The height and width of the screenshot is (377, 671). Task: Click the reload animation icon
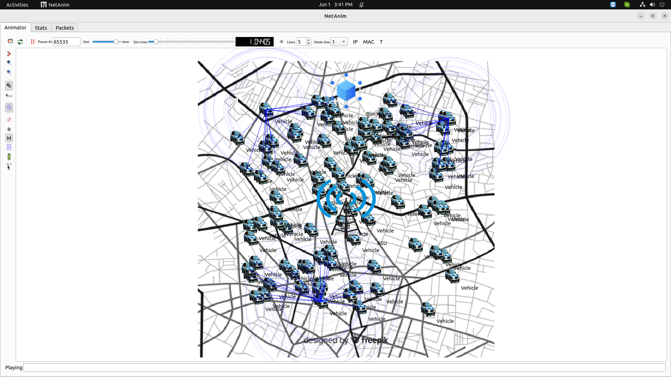click(20, 42)
